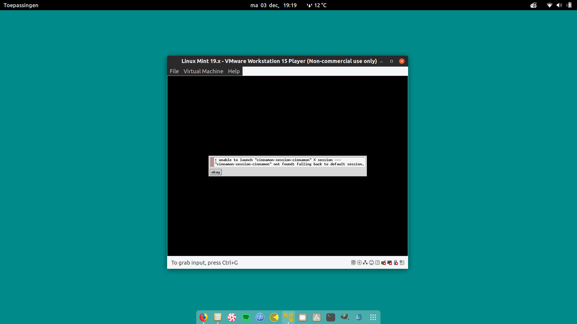Click the okay button in the session error dialog
This screenshot has width=577, height=324.
click(x=215, y=172)
